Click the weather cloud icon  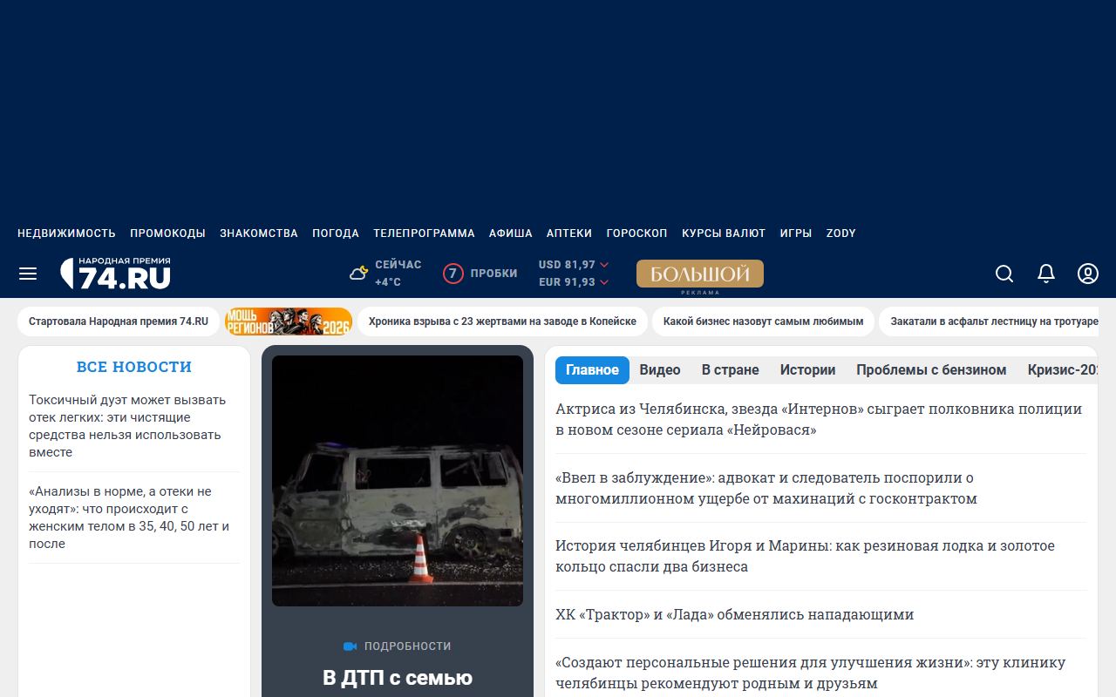[358, 274]
